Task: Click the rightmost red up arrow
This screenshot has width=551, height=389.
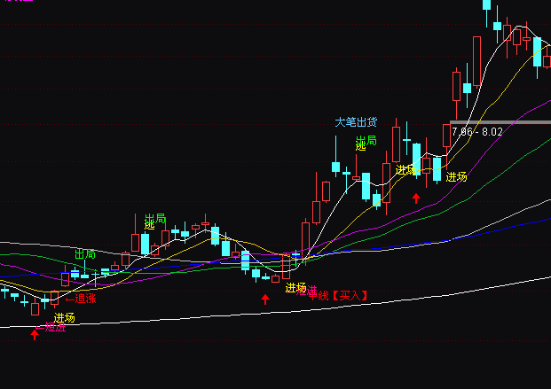Action: pyautogui.click(x=416, y=198)
